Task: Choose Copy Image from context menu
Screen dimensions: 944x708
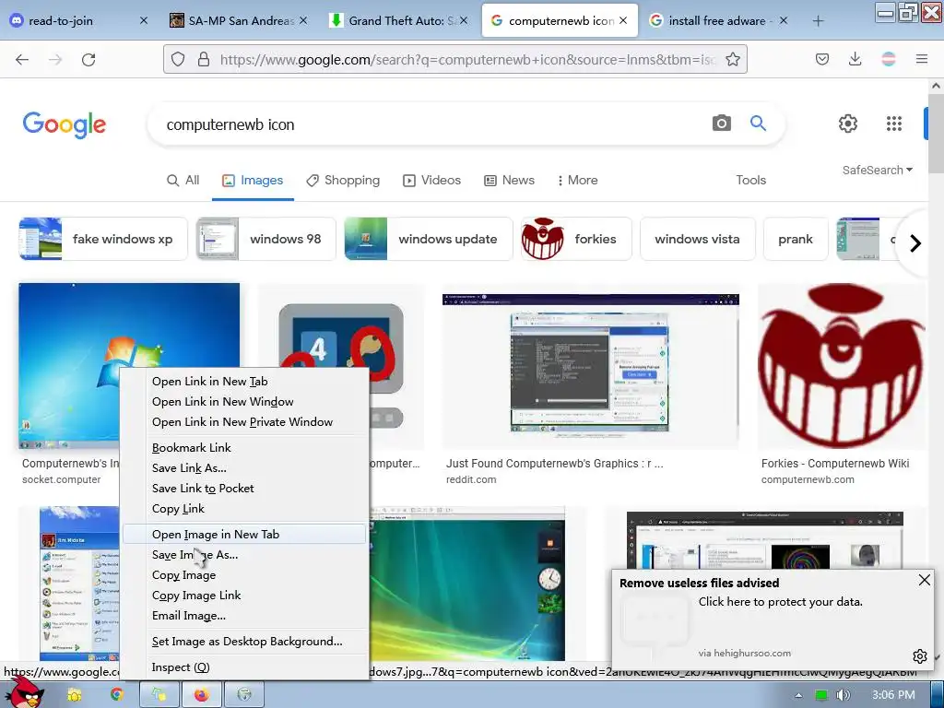Action: coord(244,575)
